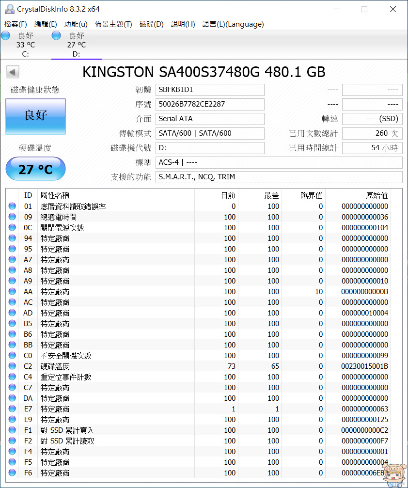Viewport: 408px width, 488px height.
Task: Click the drive letter field D:
Action: point(210,148)
